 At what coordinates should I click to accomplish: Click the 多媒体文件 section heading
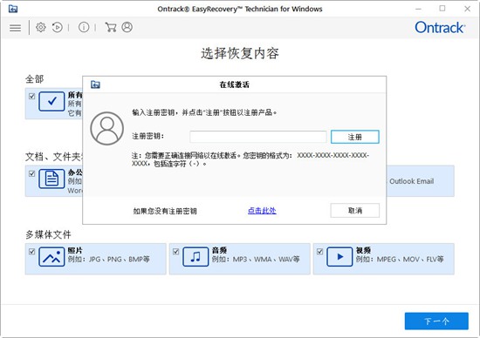coord(48,234)
